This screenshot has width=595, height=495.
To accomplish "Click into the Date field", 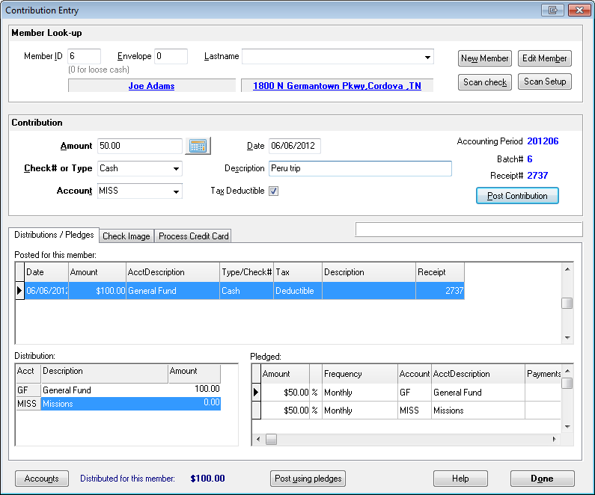I will 295,146.
